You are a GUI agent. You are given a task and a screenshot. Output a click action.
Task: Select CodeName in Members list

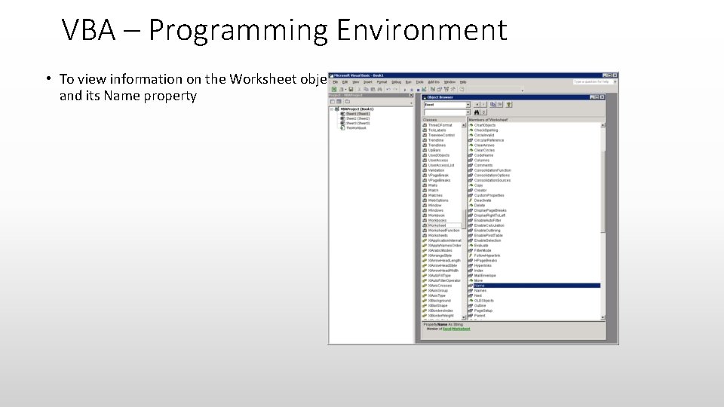click(x=483, y=155)
